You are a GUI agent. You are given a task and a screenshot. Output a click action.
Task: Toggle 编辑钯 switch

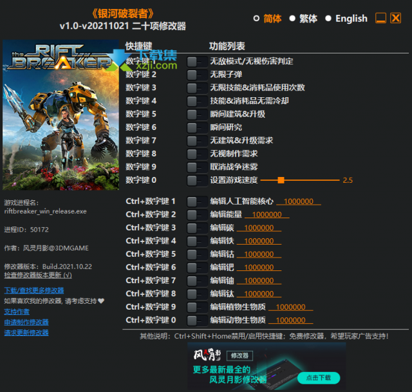(197, 268)
